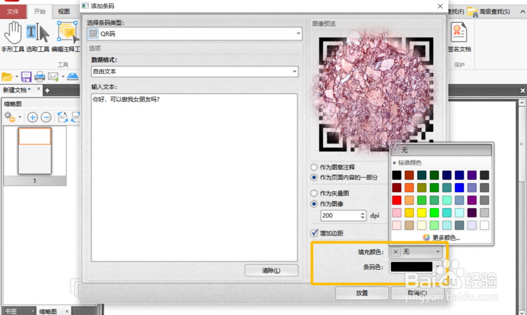
Task: Click the 取消(C) button
Action: pos(417,293)
